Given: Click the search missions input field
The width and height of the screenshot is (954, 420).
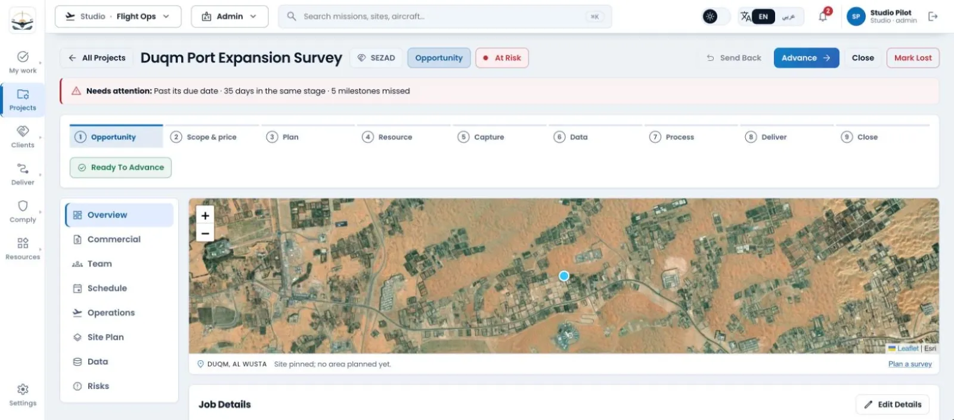Looking at the screenshot, I should click(x=445, y=17).
